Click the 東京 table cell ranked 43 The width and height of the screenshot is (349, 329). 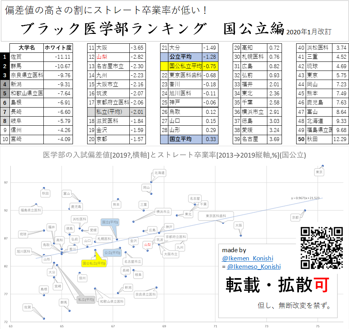tap(319, 75)
